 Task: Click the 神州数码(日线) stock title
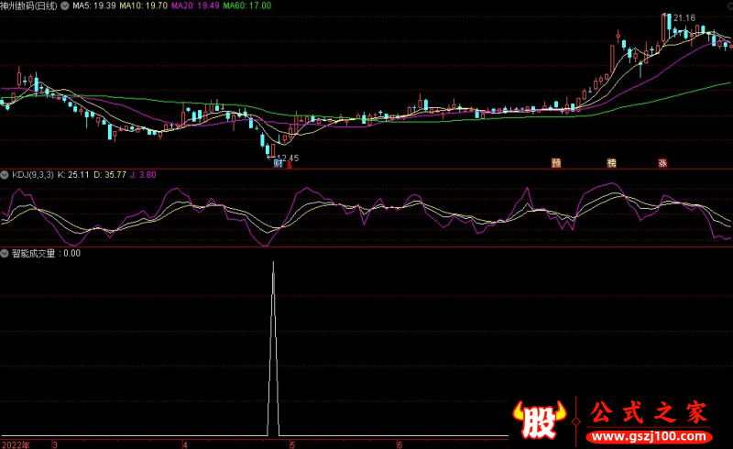(x=29, y=5)
